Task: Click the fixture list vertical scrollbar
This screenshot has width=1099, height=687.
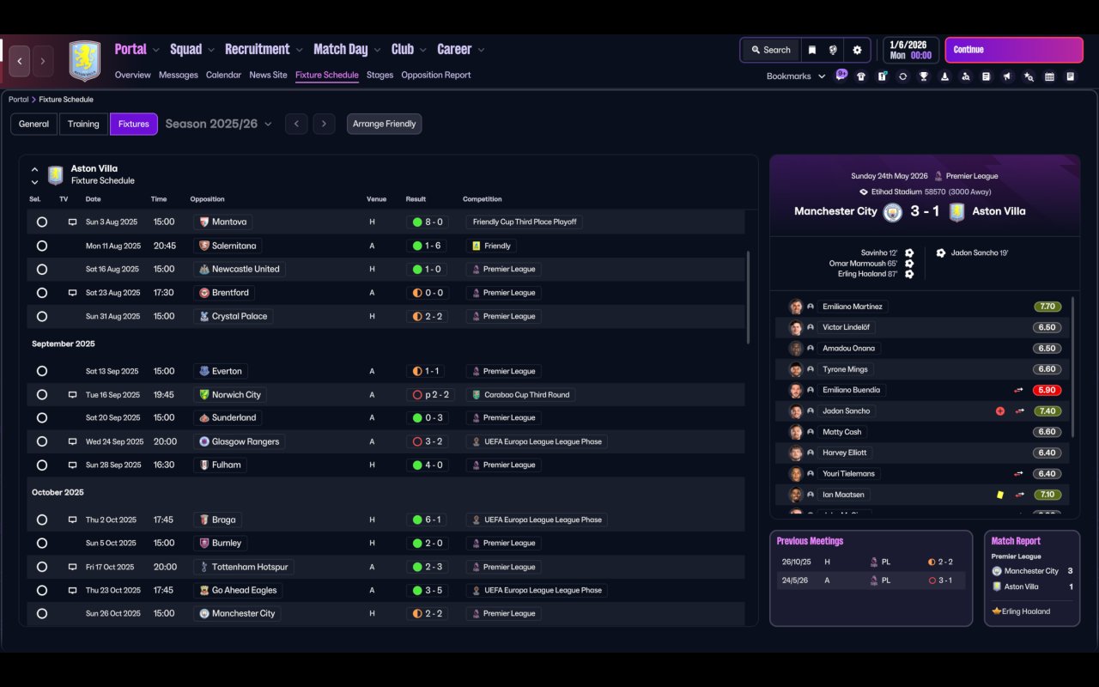Action: (x=748, y=297)
